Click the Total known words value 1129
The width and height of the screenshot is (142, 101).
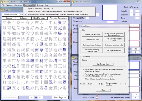135,94
